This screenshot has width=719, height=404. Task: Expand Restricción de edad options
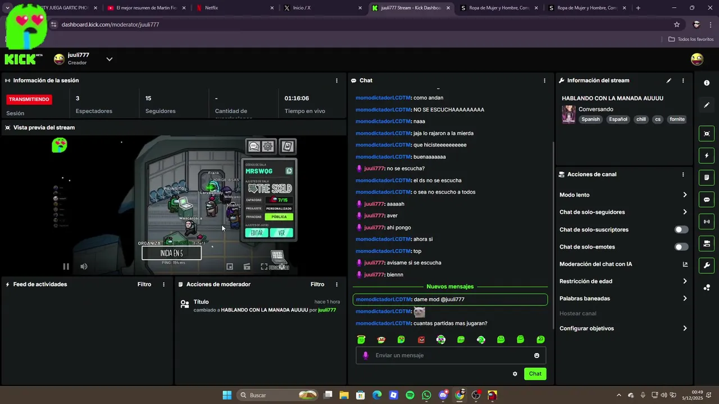pos(685,281)
